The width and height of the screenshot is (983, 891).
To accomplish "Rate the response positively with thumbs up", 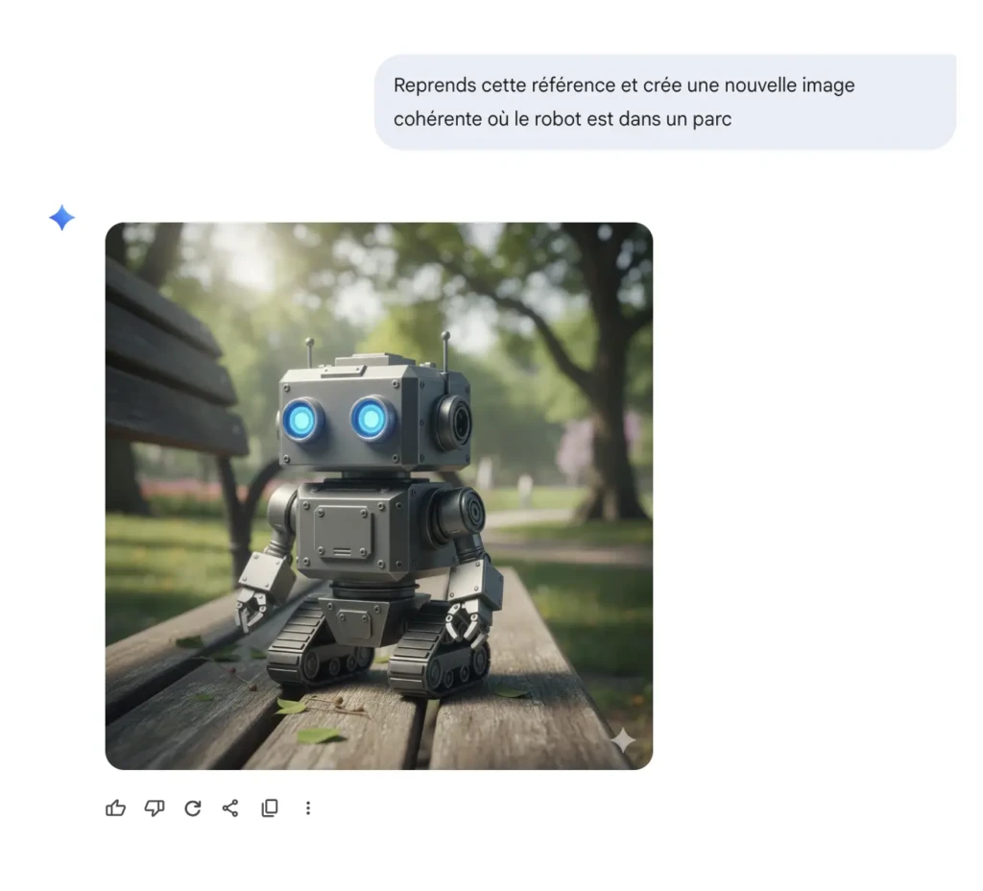I will point(116,807).
